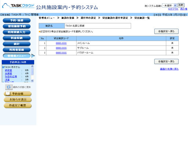The width and height of the screenshot is (188, 141).
Task: Click the 洋室 link in the reservation list
Action: coord(7,80)
